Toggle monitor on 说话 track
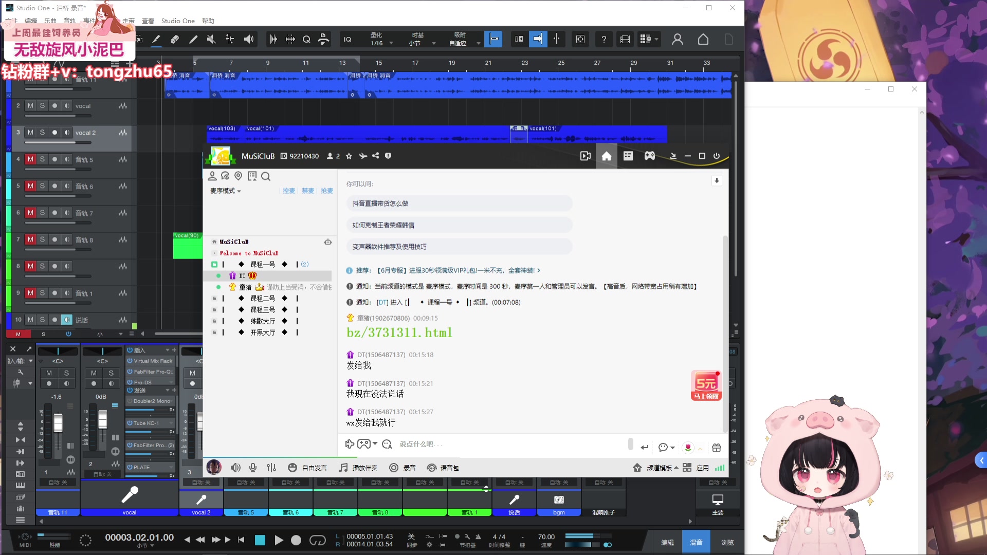This screenshot has height=555, width=987. click(67, 320)
